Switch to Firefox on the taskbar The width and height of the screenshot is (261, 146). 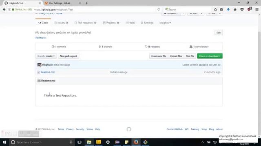[x=136, y=142]
